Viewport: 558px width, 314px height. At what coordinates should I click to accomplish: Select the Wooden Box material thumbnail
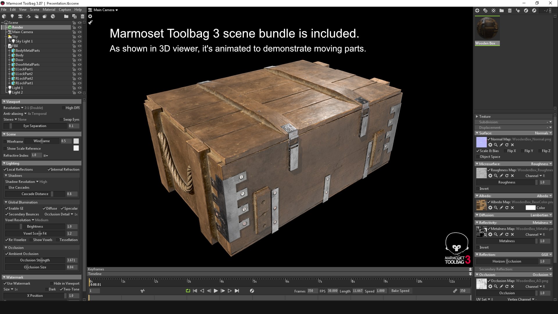click(x=487, y=28)
